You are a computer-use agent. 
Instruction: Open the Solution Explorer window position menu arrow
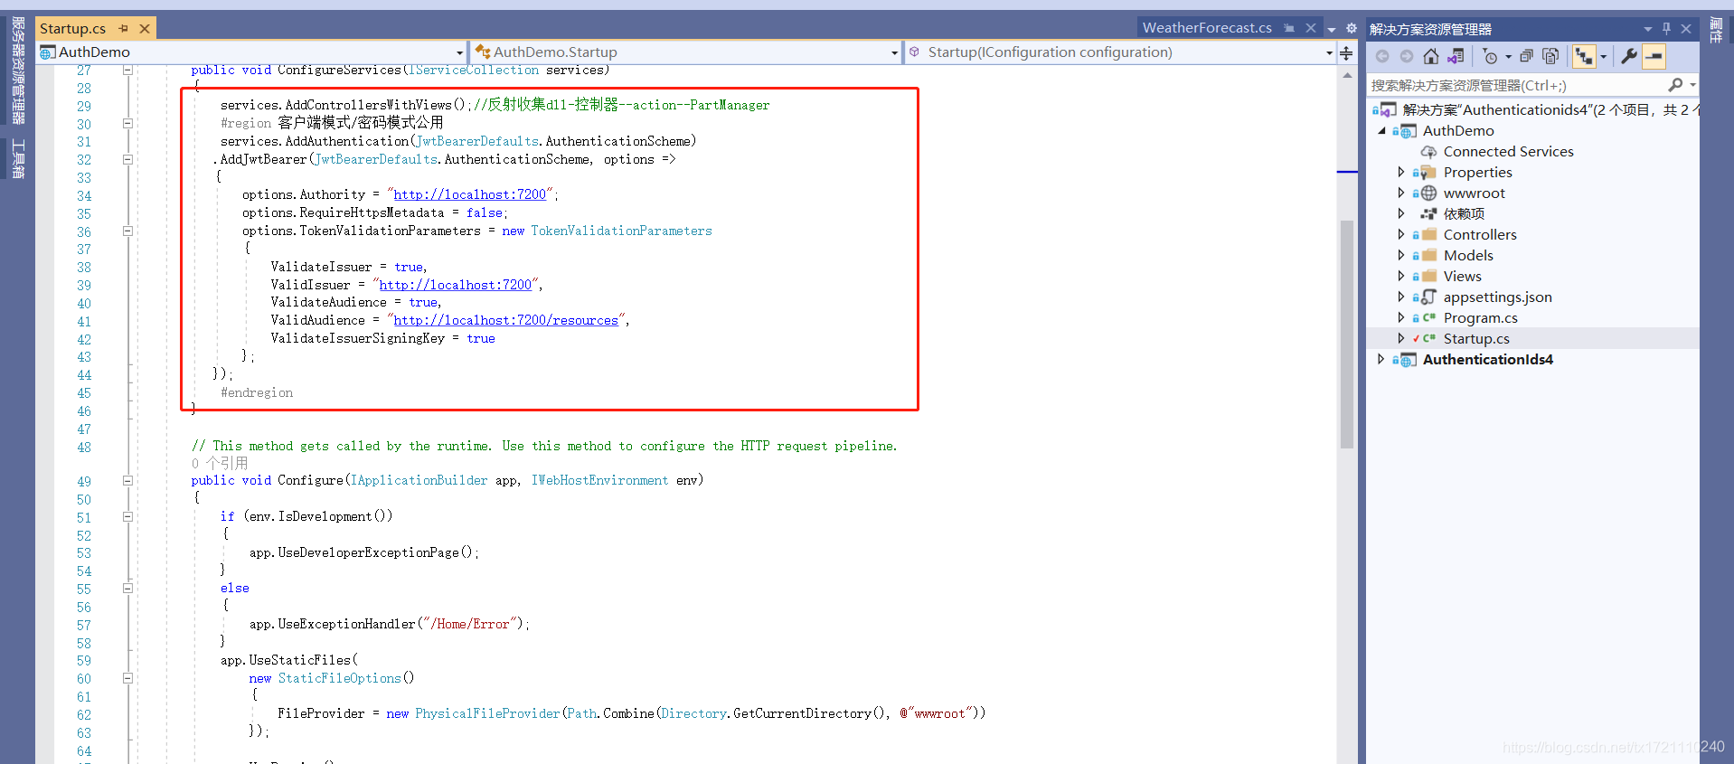point(1648,29)
